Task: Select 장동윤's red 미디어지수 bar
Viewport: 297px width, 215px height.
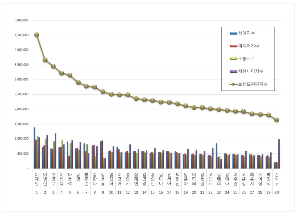Action: pyautogui.click(x=102, y=155)
